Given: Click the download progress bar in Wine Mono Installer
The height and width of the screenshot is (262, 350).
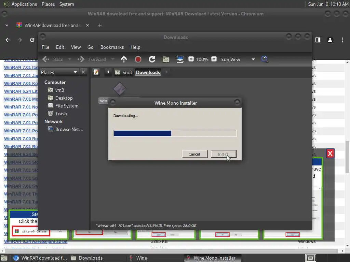Looking at the screenshot, I should [175, 133].
